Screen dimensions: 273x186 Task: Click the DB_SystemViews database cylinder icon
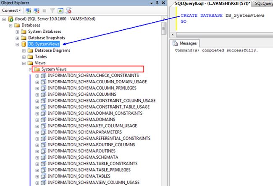point(24,44)
